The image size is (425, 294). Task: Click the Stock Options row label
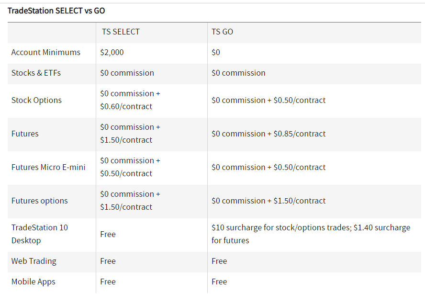(36, 100)
